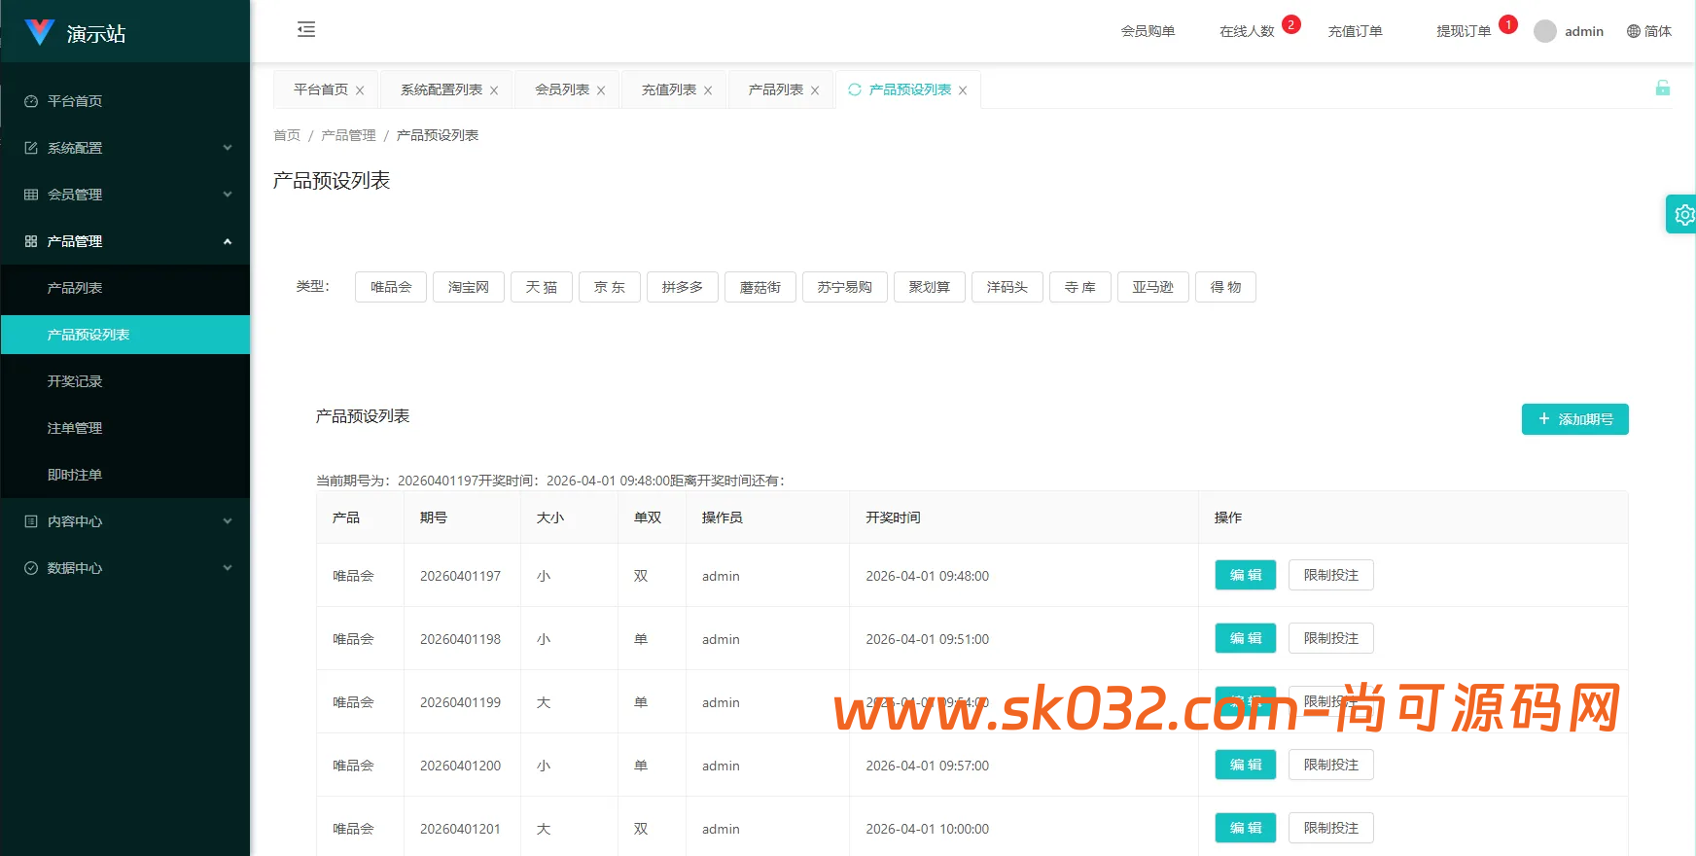1696x856 pixels.
Task: Filter by type 聚划算
Action: click(x=930, y=287)
